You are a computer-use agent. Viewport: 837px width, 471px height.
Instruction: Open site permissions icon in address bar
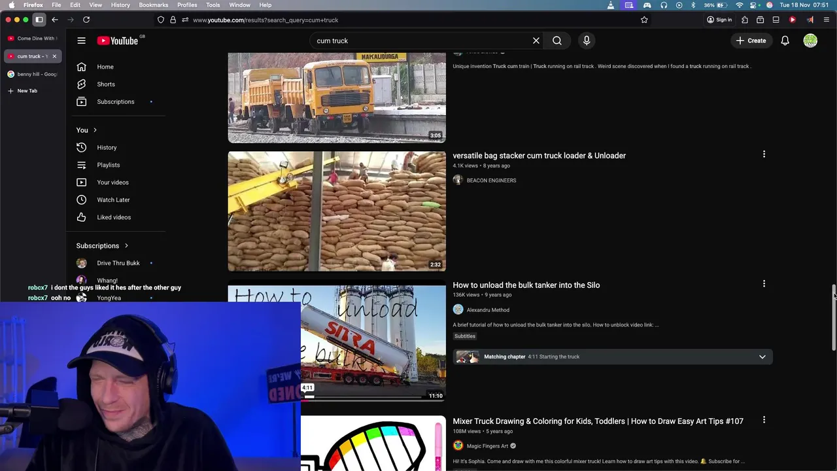coord(185,20)
